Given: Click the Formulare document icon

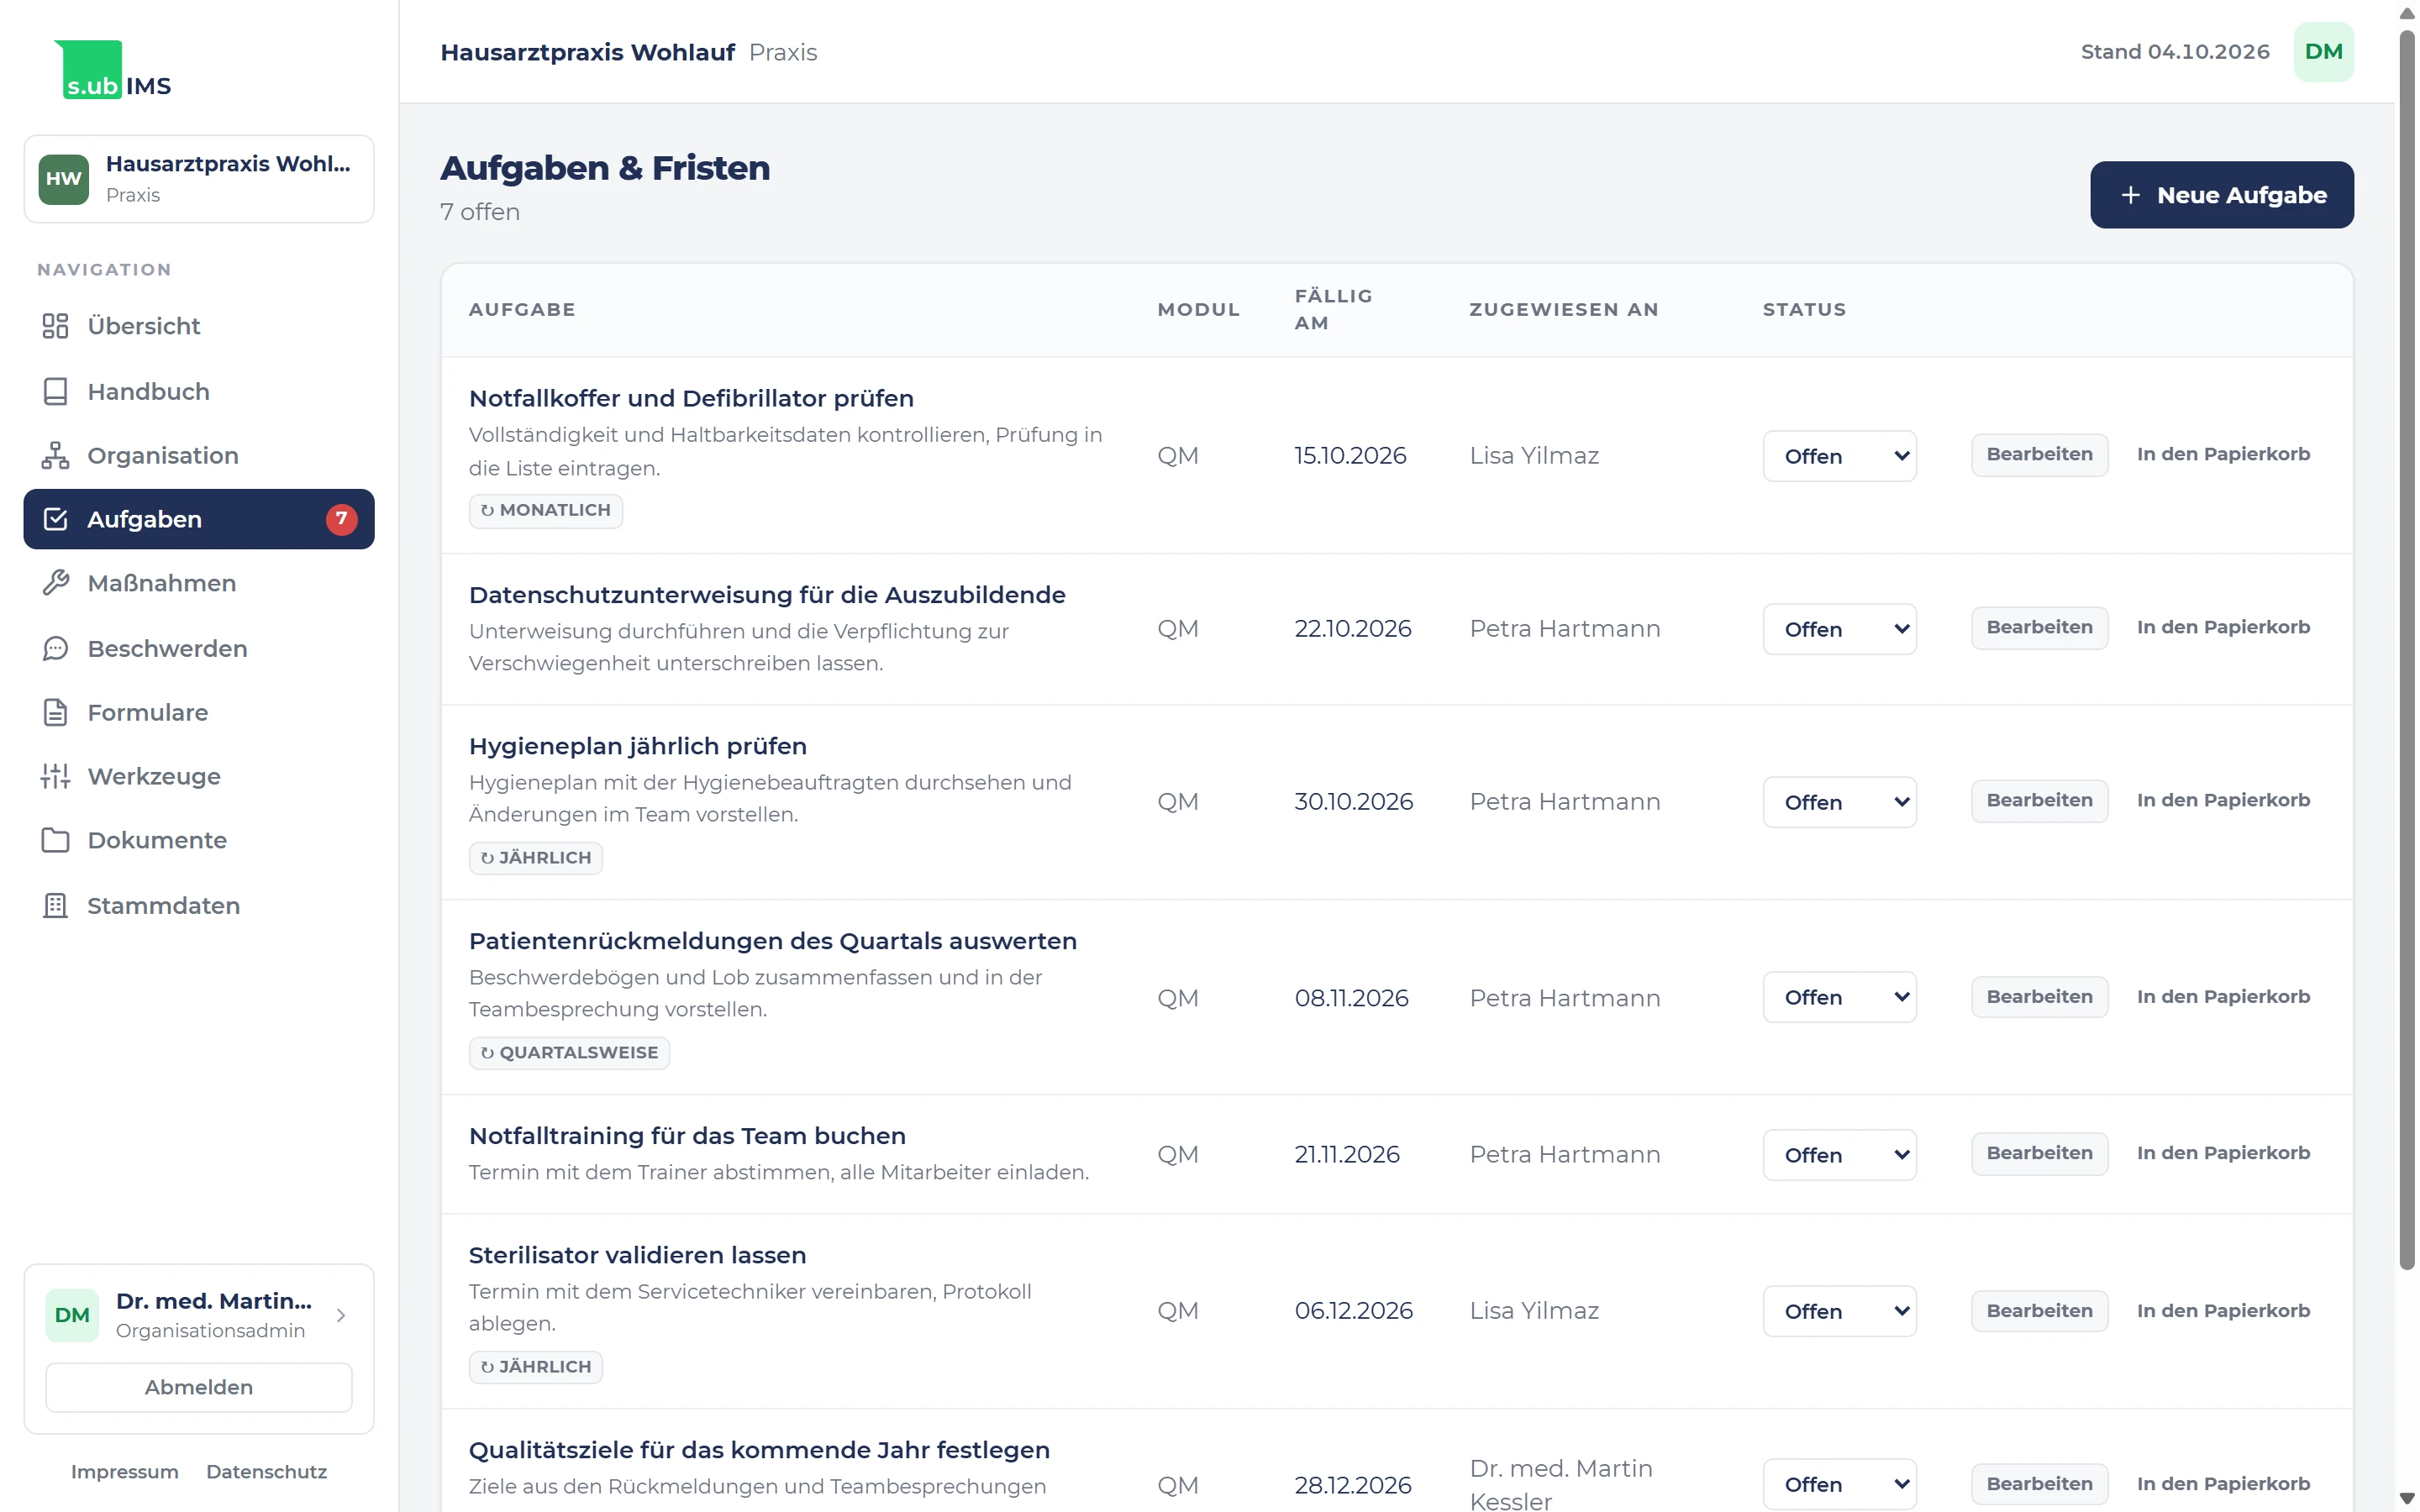Looking at the screenshot, I should (x=55, y=712).
